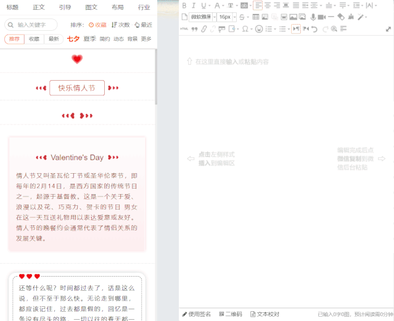Viewport: 394px width, 321px height.
Task: Open the font color dropdown arrow
Action: coord(223,6)
